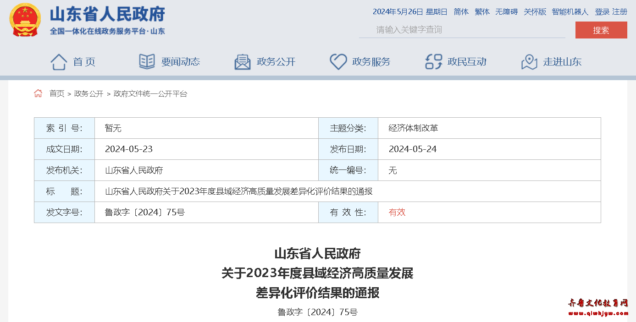Click the 发布日期 value 2024-05-24
This screenshot has height=322, width=636.
[413, 149]
